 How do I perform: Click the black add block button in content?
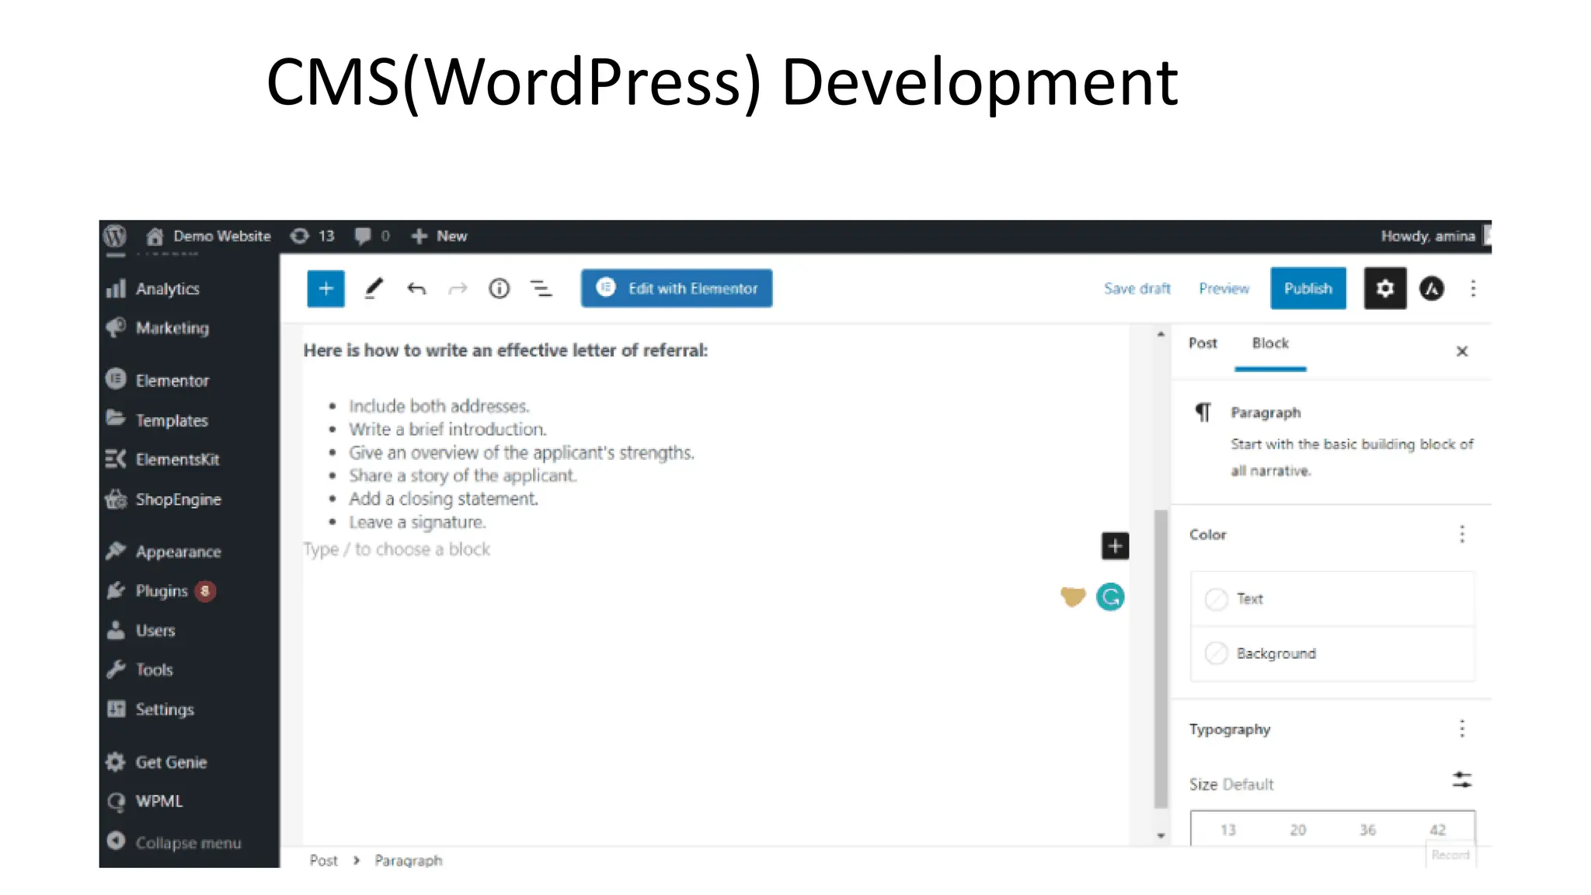[x=1115, y=545]
